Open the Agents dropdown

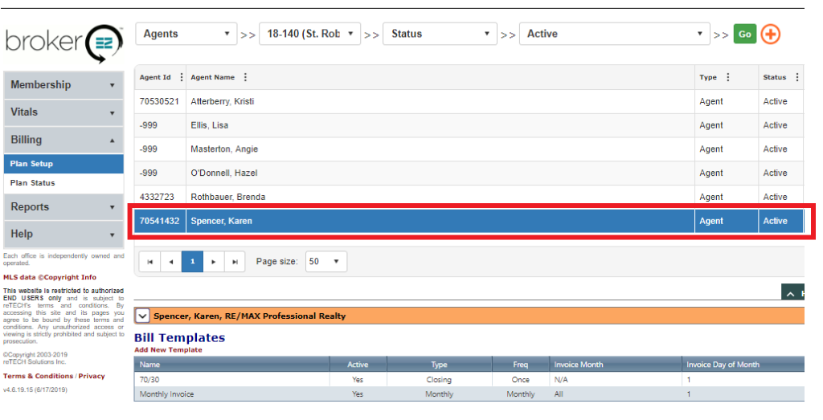tap(186, 35)
